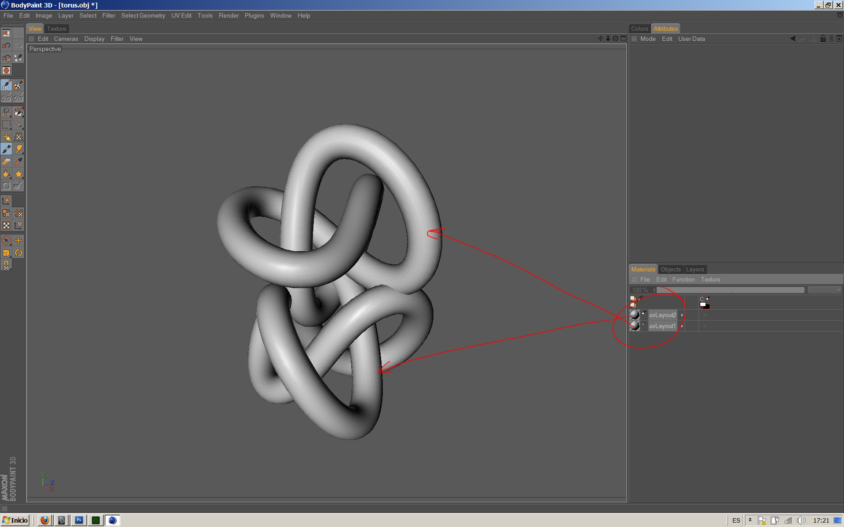Open Firefox from the taskbar

point(45,520)
